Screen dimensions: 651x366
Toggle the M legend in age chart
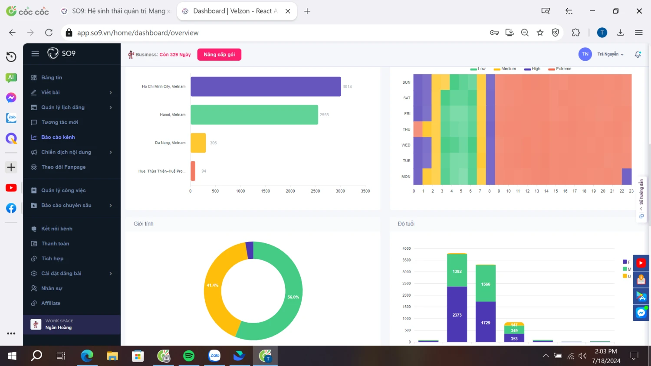click(x=627, y=269)
